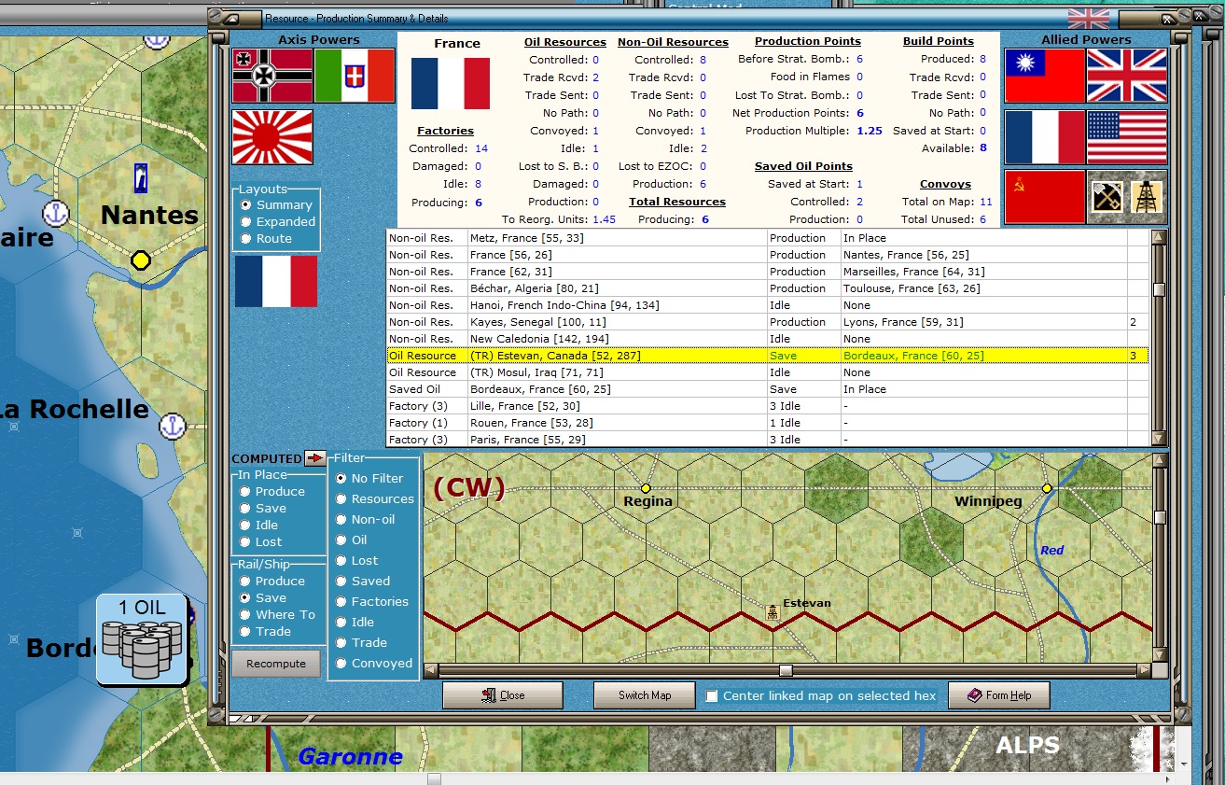This screenshot has height=785, width=1225.
Task: Select the Hanoi, French Indo-China row
Action: (767, 305)
